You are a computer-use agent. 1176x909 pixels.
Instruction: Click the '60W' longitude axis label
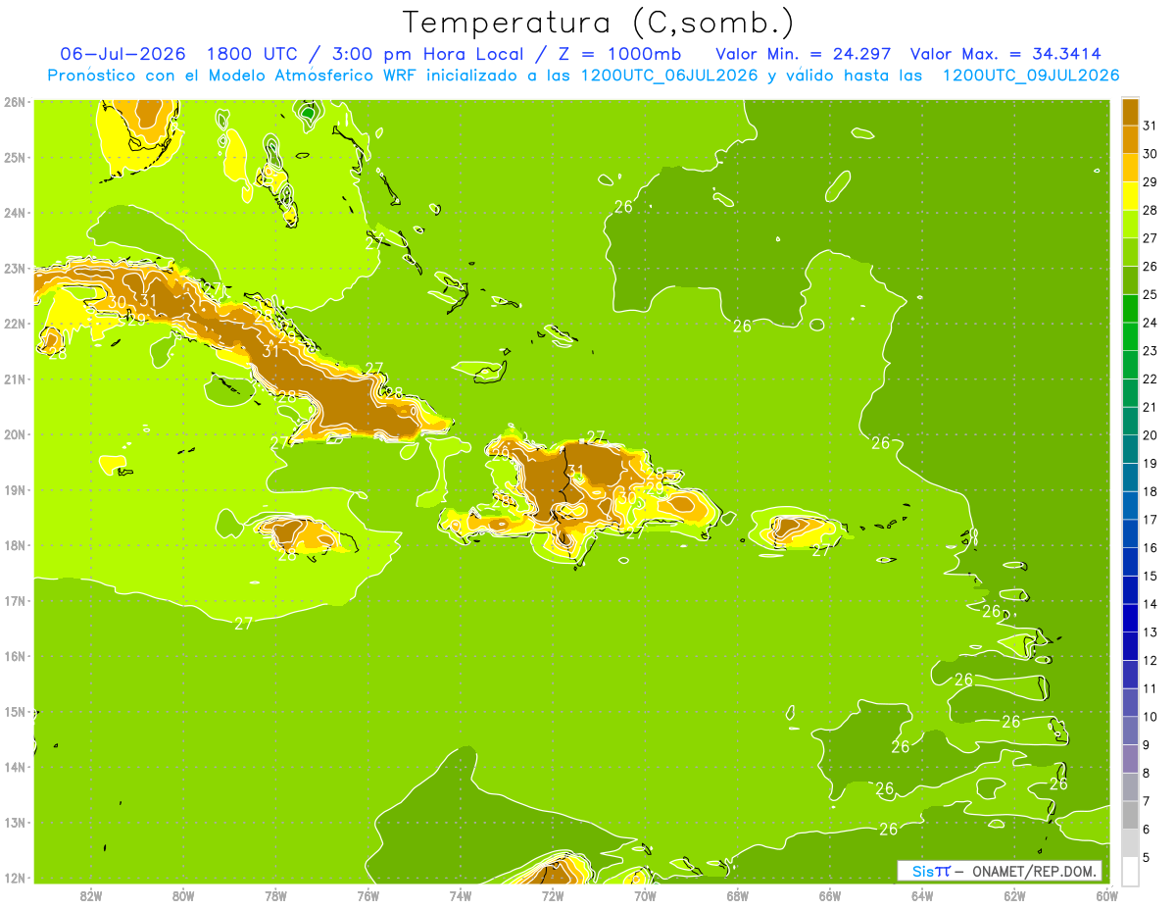tap(1106, 895)
